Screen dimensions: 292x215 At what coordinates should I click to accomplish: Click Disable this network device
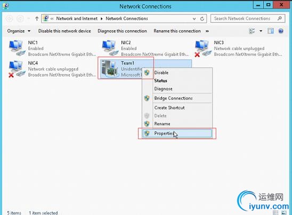64,31
